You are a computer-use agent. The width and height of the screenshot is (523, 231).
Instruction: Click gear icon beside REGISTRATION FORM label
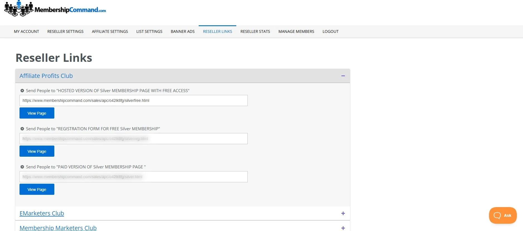point(22,129)
